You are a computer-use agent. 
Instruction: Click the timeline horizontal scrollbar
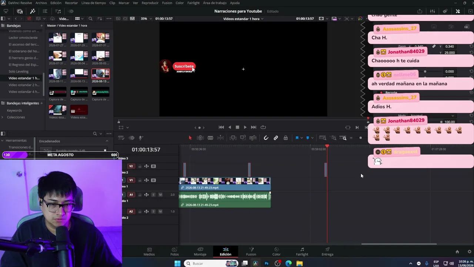399,244
